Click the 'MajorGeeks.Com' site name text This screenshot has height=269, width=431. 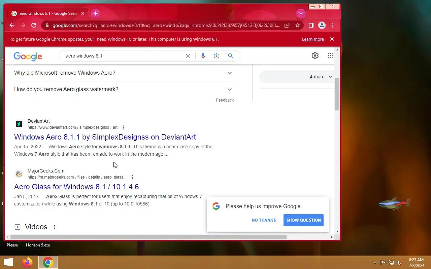pos(46,171)
